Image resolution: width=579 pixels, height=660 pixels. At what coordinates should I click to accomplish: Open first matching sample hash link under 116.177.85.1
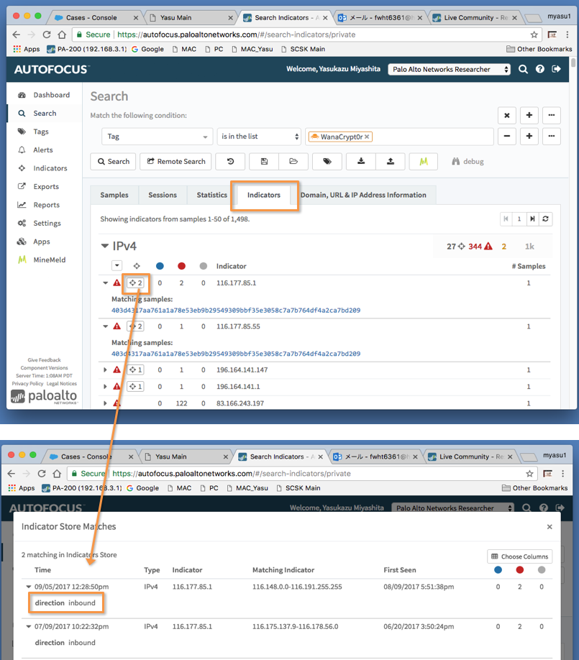tap(236, 310)
